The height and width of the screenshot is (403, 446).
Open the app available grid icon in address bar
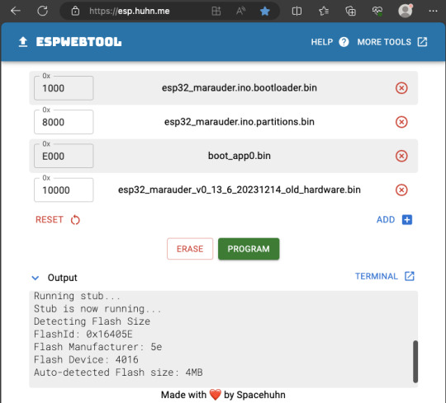216,11
